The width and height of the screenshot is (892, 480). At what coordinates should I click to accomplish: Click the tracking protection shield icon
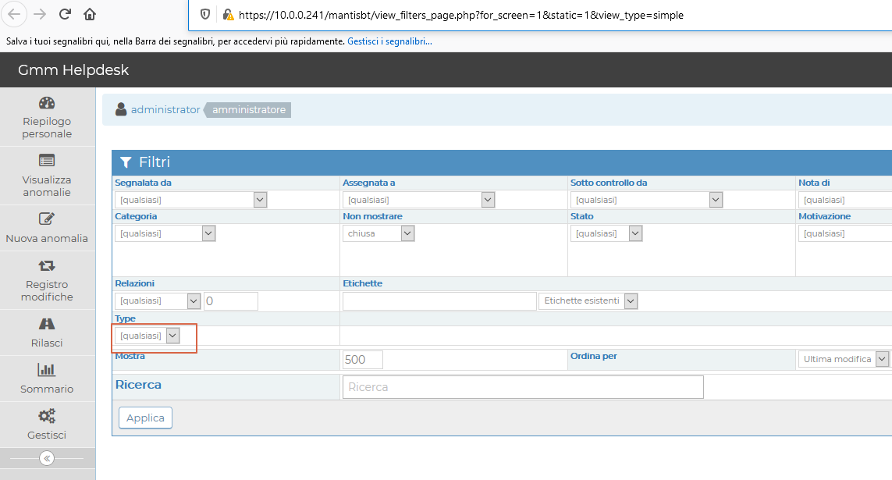click(204, 14)
